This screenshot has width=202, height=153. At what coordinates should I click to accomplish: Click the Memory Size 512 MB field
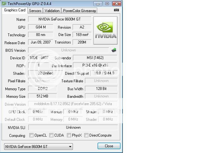[43, 96]
